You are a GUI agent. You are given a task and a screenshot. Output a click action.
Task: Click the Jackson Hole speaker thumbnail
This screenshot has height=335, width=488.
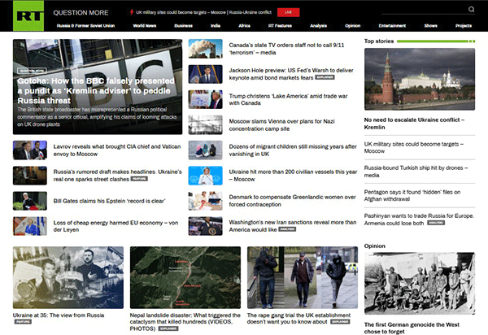pyautogui.click(x=206, y=74)
